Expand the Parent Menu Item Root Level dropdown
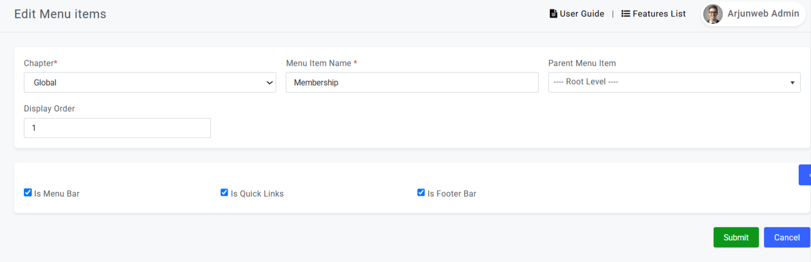The height and width of the screenshot is (262, 811). pos(674,83)
